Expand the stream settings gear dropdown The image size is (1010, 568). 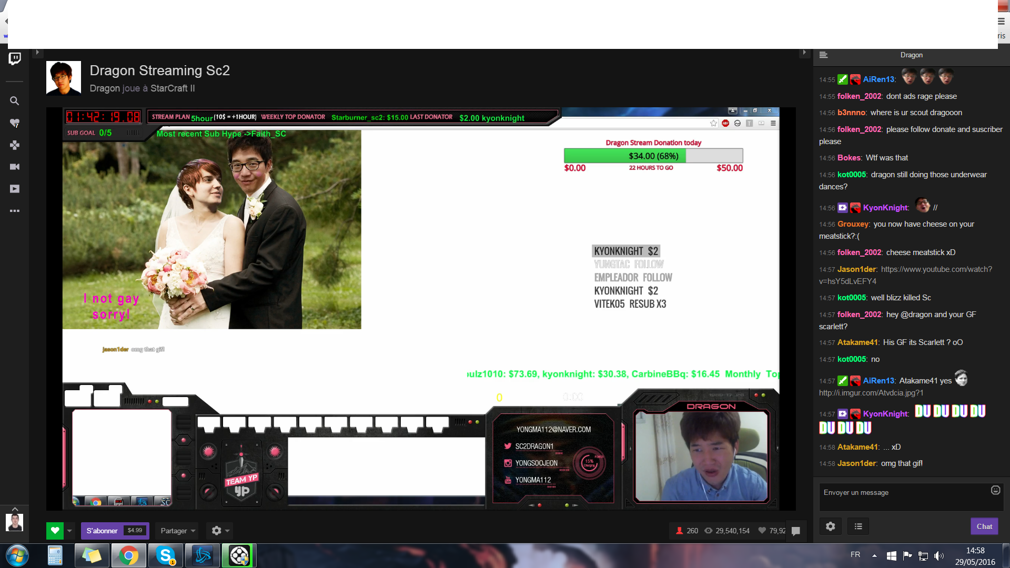[x=220, y=531]
